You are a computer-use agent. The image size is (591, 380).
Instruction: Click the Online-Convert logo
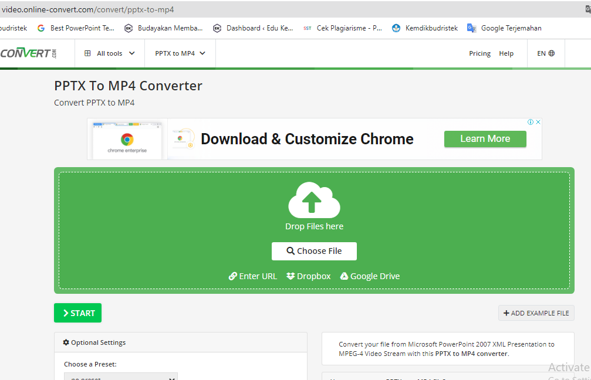click(x=28, y=53)
